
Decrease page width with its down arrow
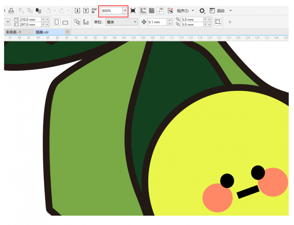[43, 19]
